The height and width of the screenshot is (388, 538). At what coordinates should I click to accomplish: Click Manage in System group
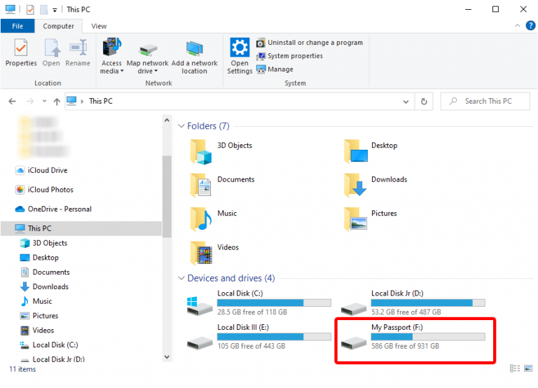pyautogui.click(x=275, y=69)
